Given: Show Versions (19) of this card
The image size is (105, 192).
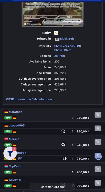Looking at the screenshot, I should [68, 46].
